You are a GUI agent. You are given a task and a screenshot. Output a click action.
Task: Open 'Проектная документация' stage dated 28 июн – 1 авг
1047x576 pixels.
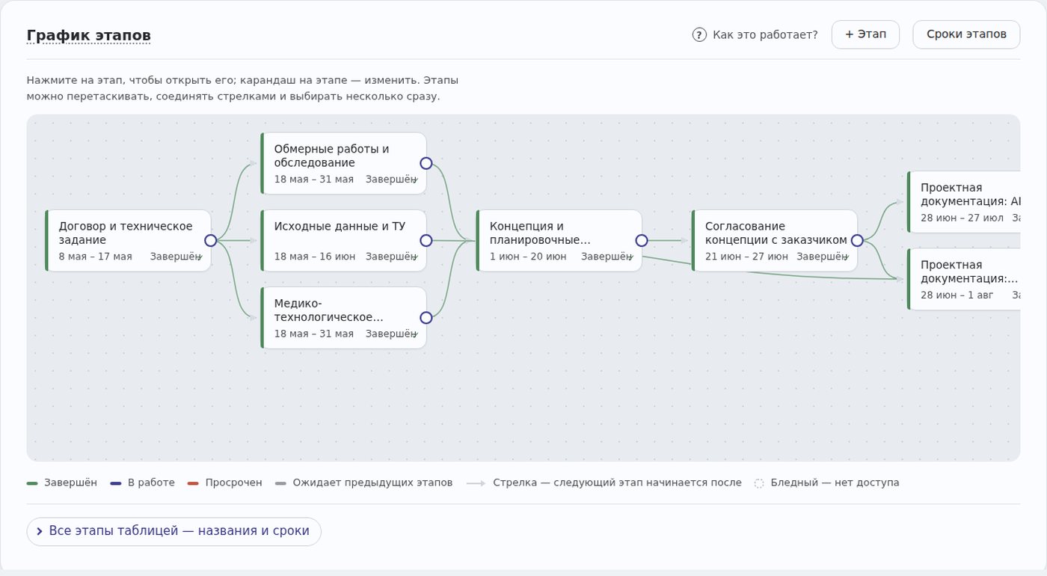point(964,279)
